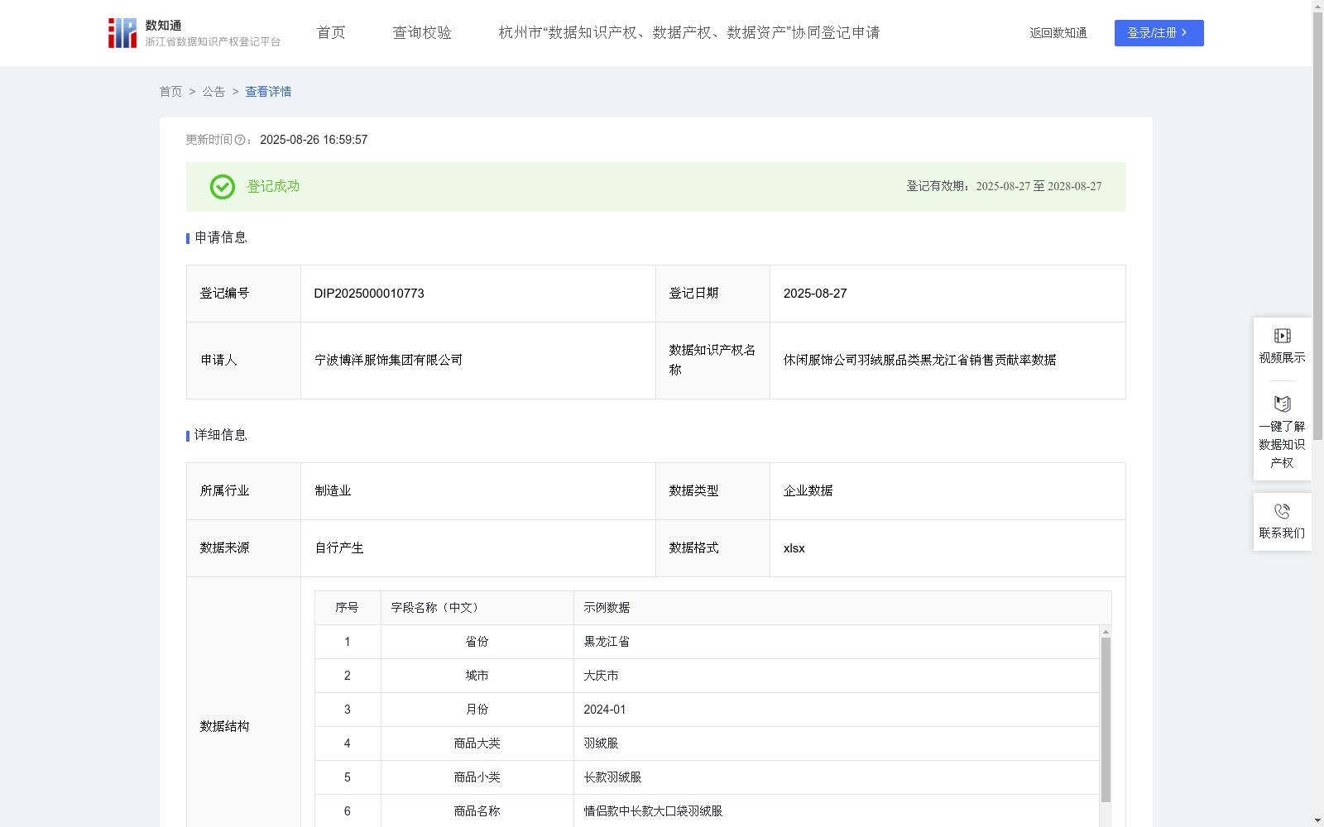Click the 数据结构 row label
The width and height of the screenshot is (1324, 827).
[224, 727]
